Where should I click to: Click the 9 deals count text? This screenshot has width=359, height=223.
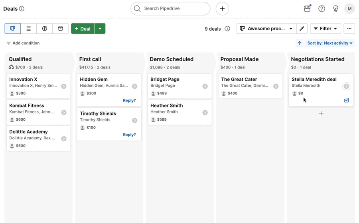click(213, 29)
